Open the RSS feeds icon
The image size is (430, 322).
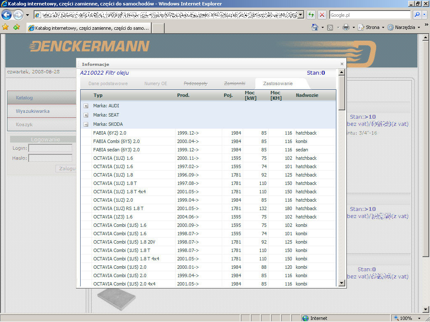[x=330, y=27]
